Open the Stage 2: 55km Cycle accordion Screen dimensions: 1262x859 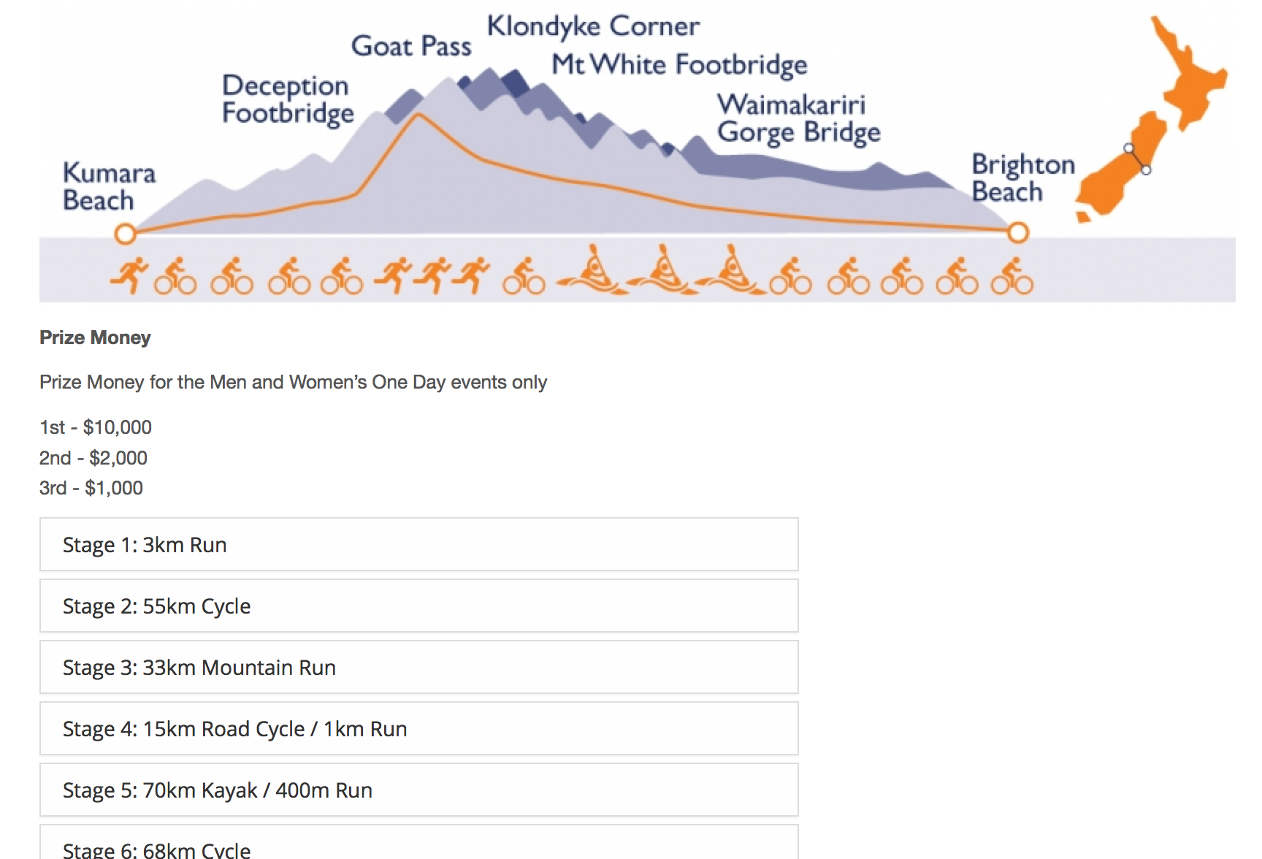(x=418, y=606)
